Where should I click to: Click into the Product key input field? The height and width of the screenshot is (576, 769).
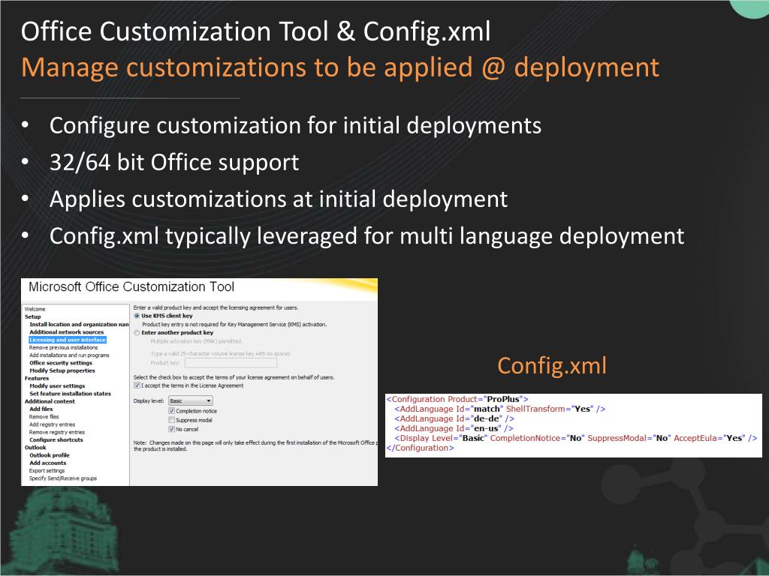pos(231,363)
